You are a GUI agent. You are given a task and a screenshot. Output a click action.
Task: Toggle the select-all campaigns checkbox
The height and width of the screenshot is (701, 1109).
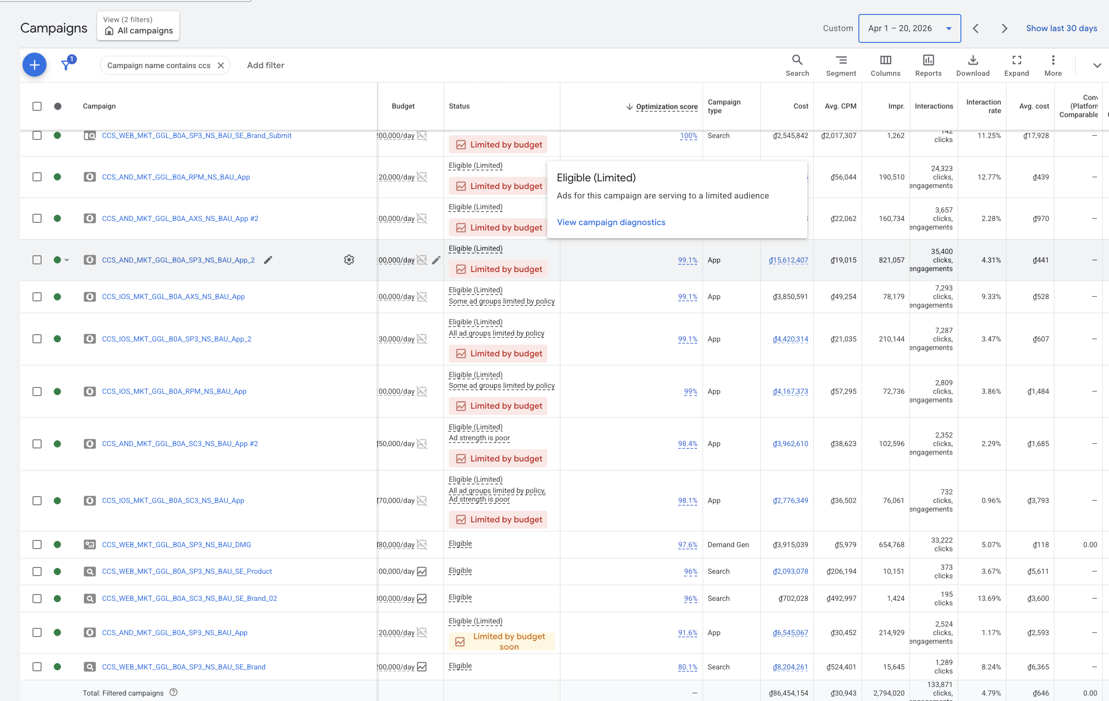click(x=37, y=106)
